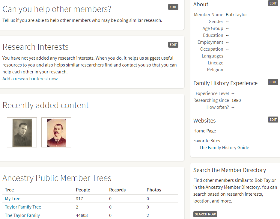Open 'Add a research interest now' link
Image resolution: width=280 pixels, height=219 pixels.
(x=30, y=79)
